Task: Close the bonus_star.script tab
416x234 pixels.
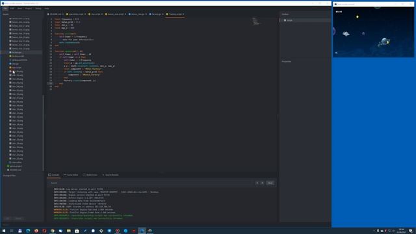Action: (125, 14)
